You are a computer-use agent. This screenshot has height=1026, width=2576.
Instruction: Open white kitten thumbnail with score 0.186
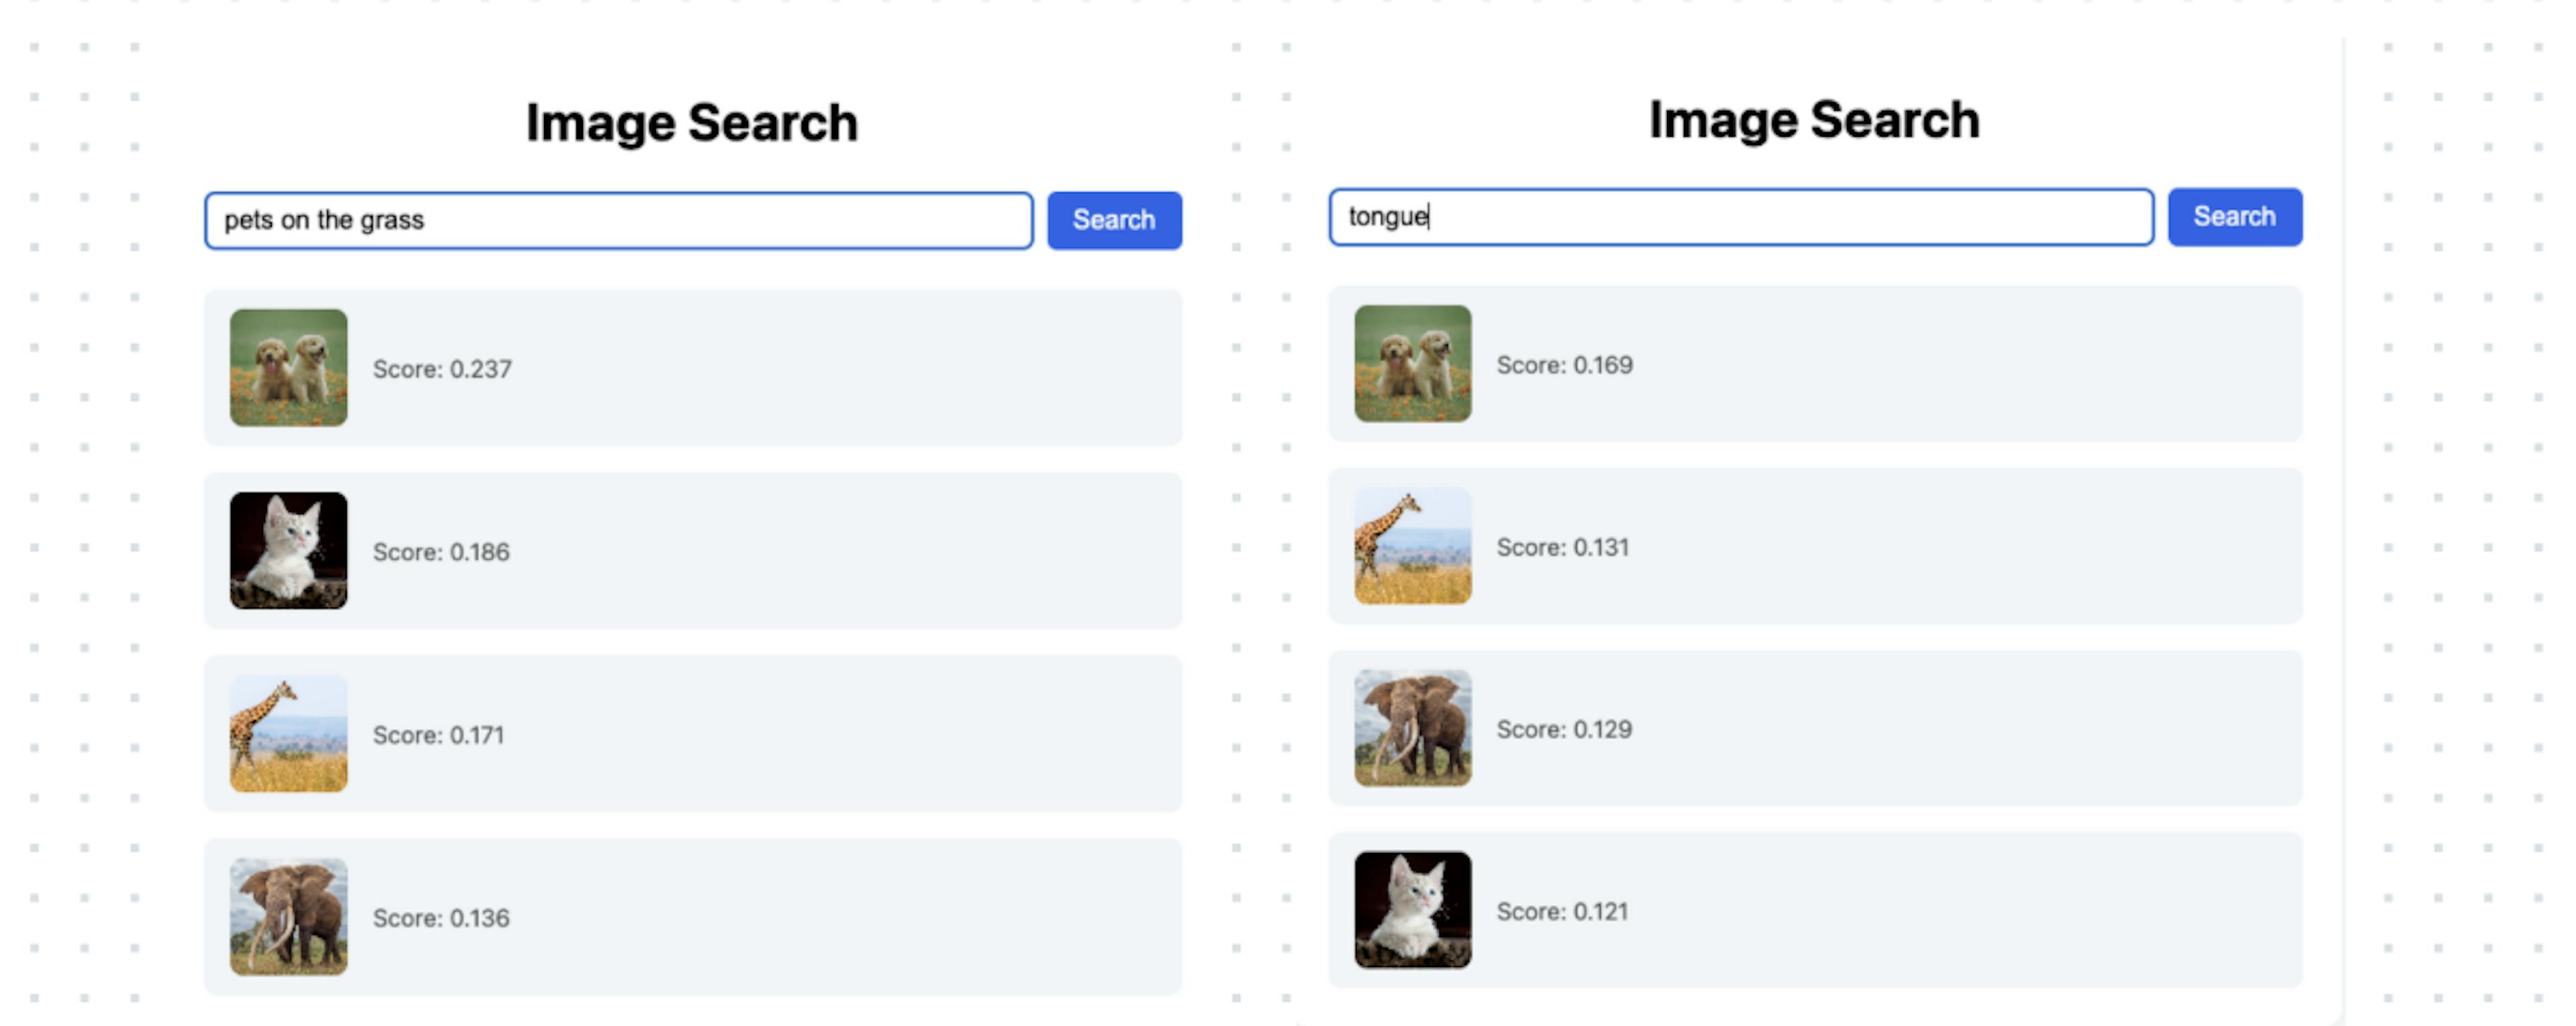pyautogui.click(x=289, y=551)
